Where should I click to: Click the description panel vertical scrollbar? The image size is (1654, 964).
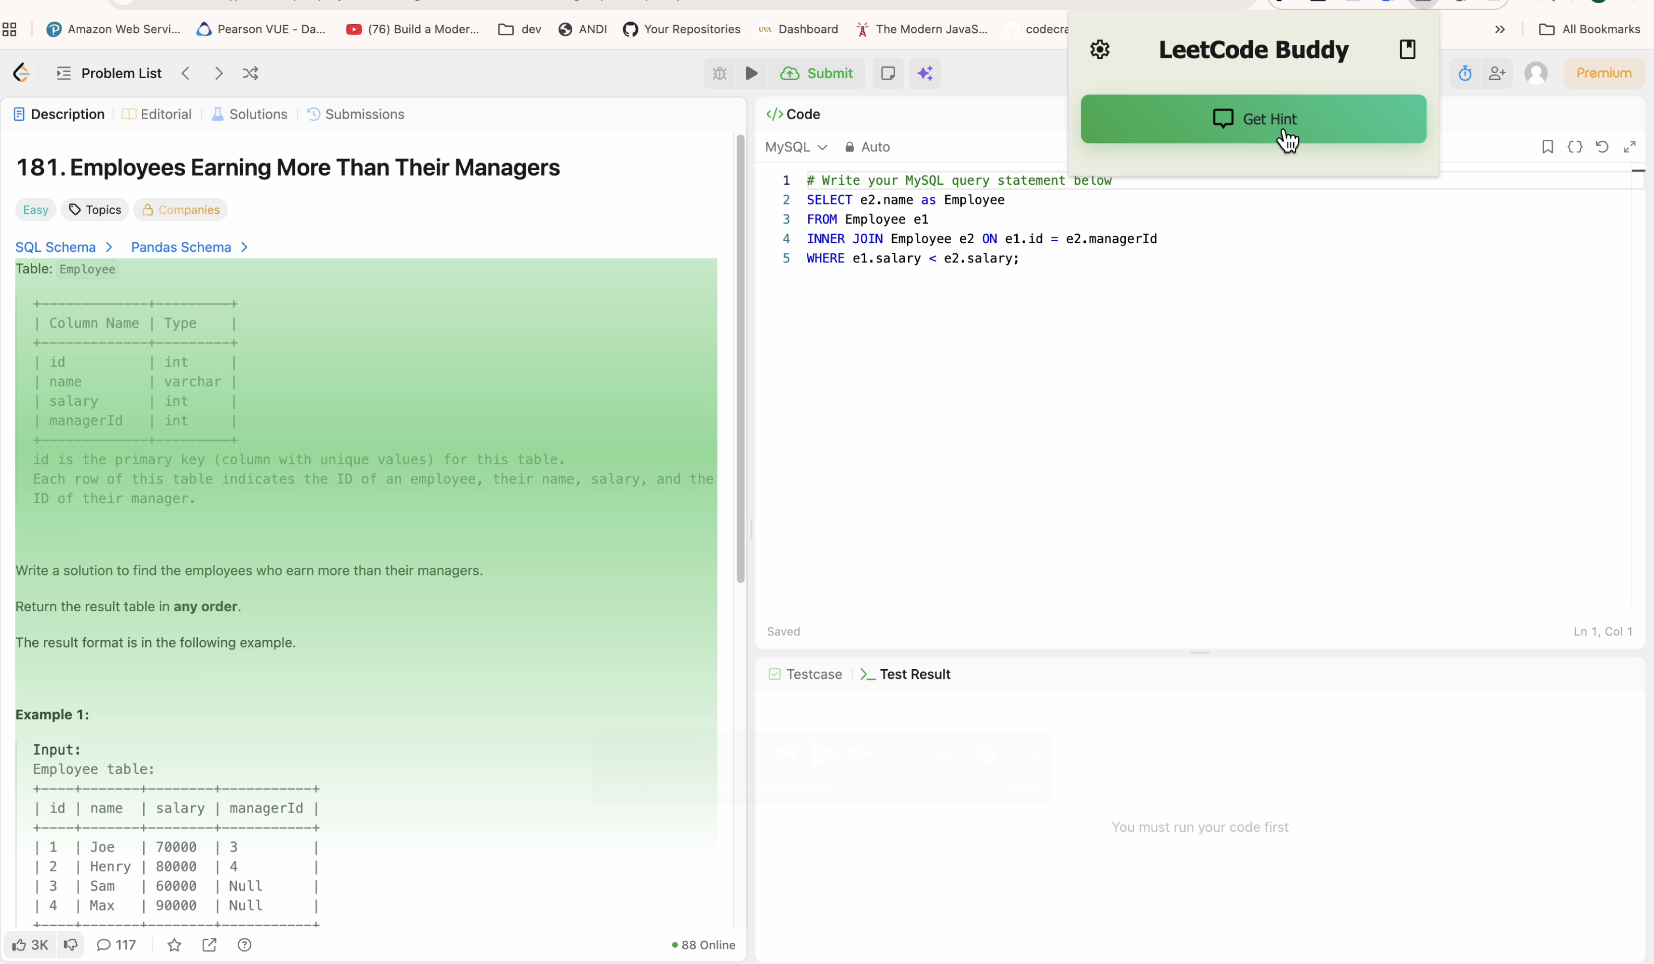[x=740, y=358]
